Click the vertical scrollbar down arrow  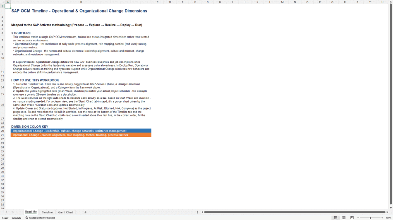[391, 208]
